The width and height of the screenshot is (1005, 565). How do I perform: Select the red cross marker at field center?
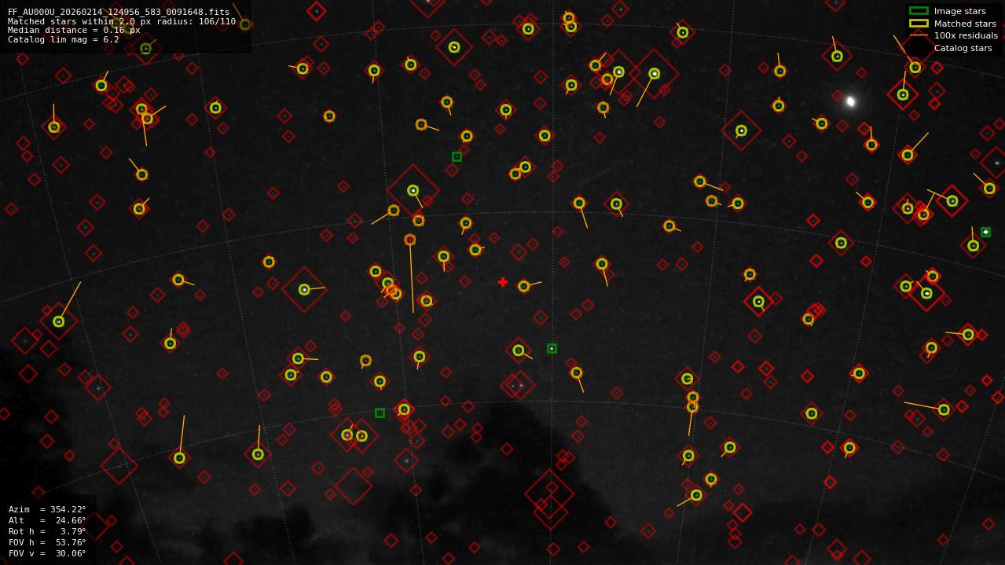tap(502, 281)
